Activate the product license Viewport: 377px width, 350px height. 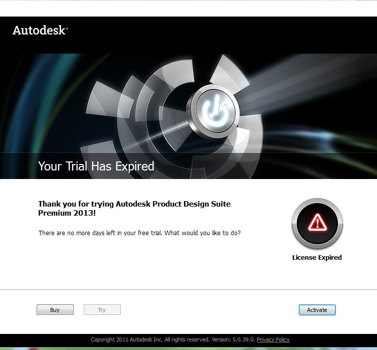click(317, 309)
